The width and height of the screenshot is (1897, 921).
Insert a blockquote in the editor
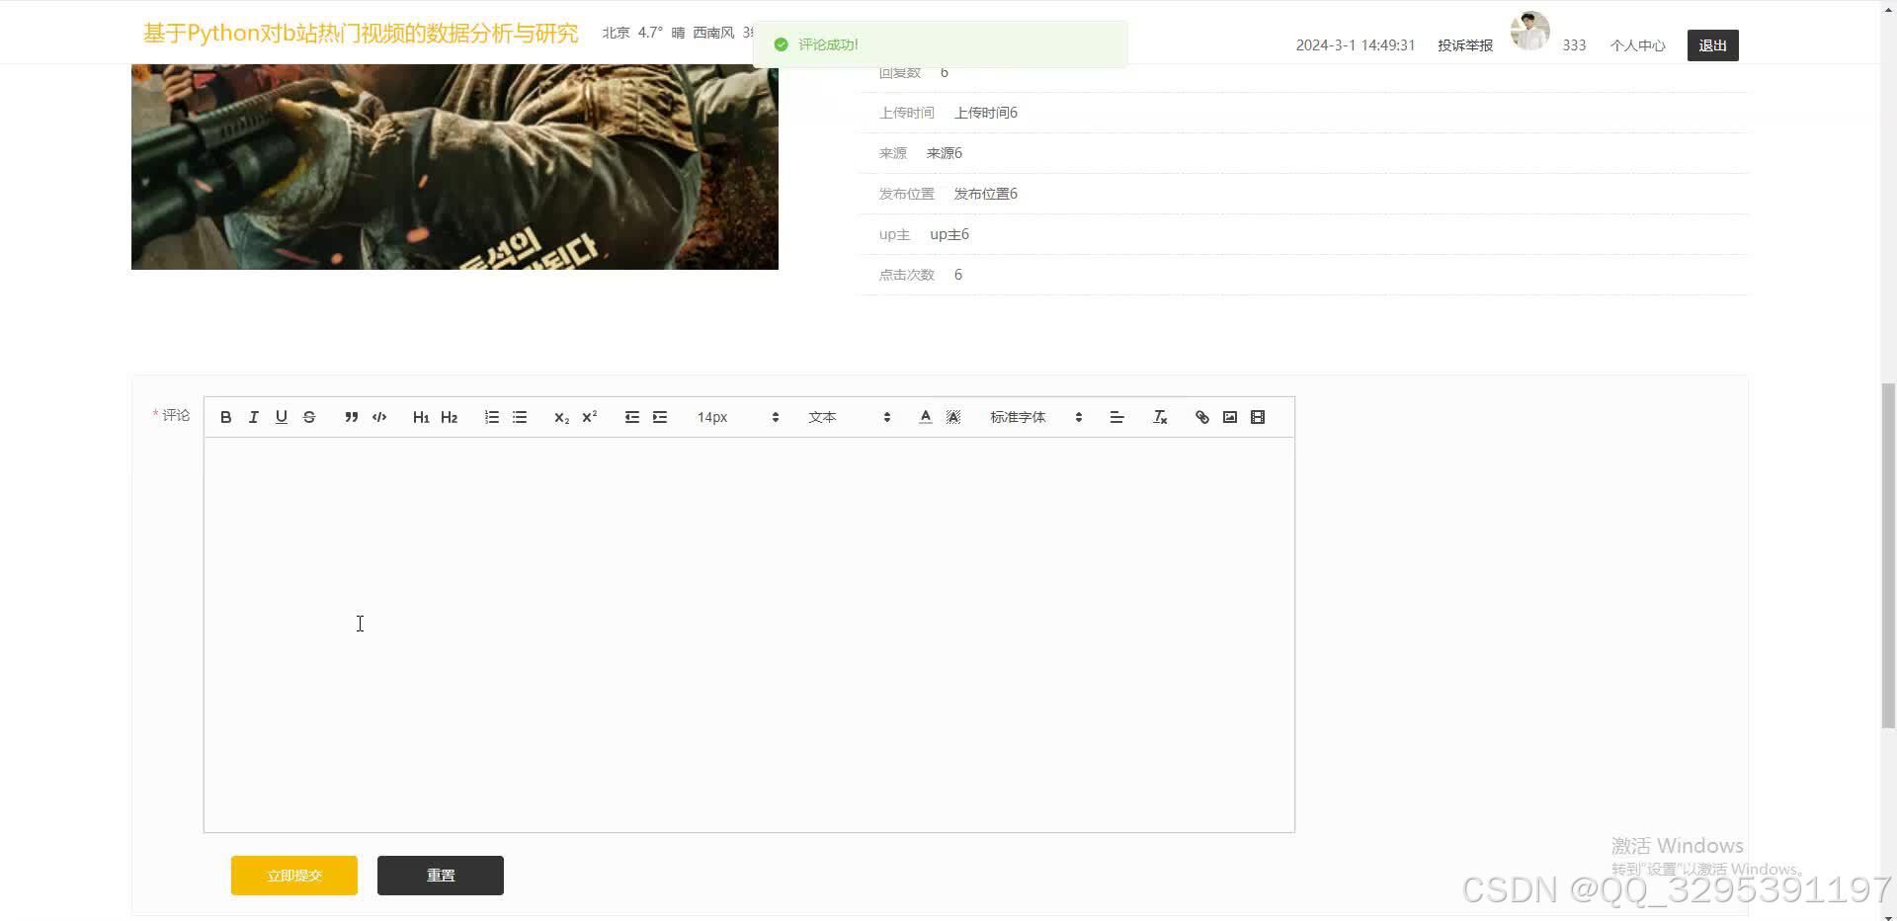(x=351, y=417)
